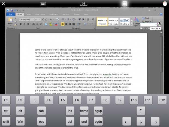Select Justify alignment

click(x=74, y=24)
